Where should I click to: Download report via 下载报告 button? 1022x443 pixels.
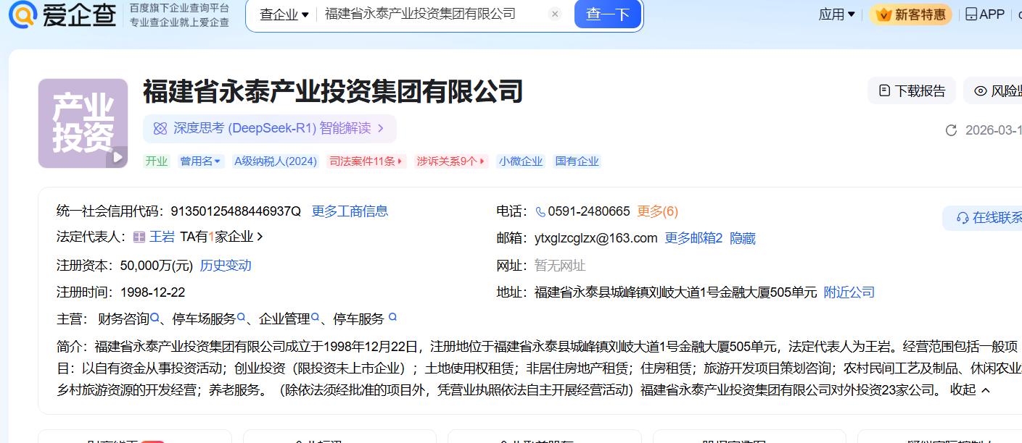coord(912,90)
